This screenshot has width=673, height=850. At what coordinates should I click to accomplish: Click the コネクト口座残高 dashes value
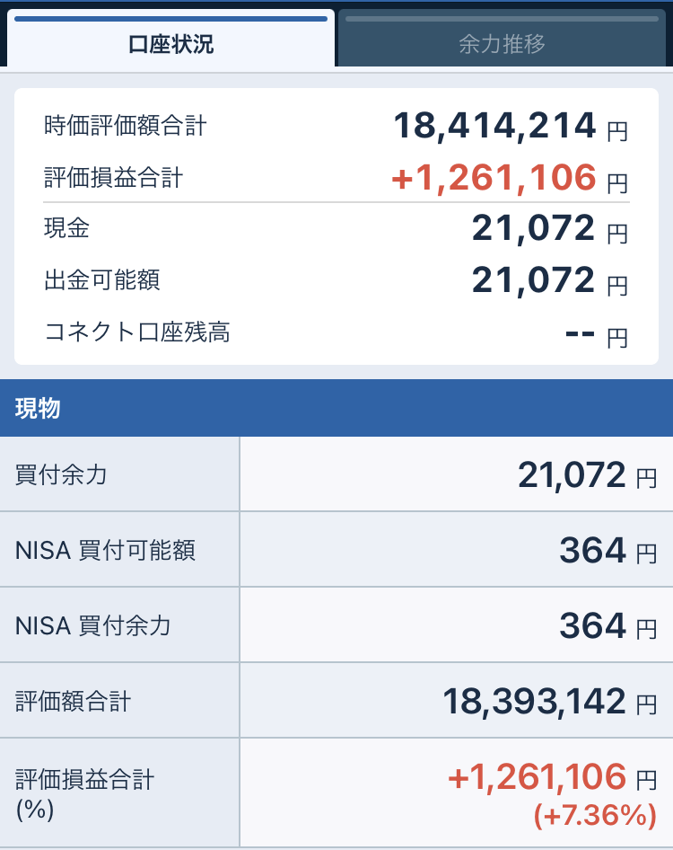[581, 332]
